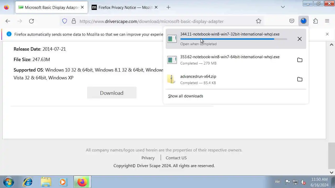This screenshot has height=188, width=335.
Task: Click the 344.11 download progress bar
Action: pos(234,39)
